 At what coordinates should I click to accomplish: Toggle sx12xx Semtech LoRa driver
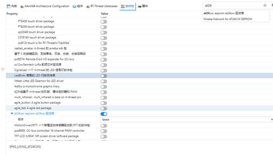[104, 65]
